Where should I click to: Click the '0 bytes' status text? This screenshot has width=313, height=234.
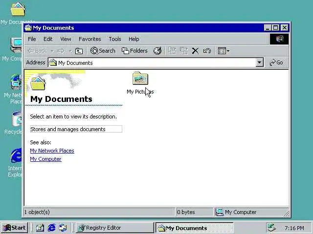186,212
